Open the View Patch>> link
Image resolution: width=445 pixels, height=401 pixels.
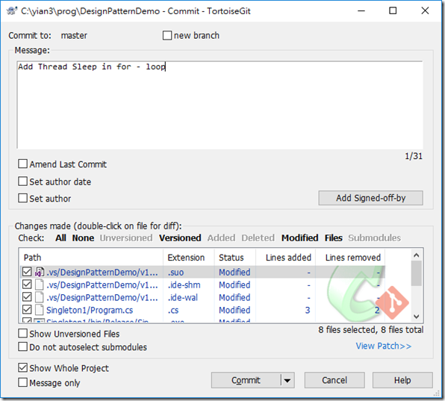(x=384, y=346)
